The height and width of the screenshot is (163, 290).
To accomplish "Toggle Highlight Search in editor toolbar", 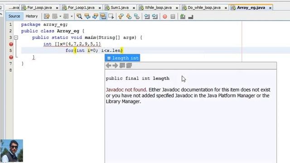I will [103, 16].
